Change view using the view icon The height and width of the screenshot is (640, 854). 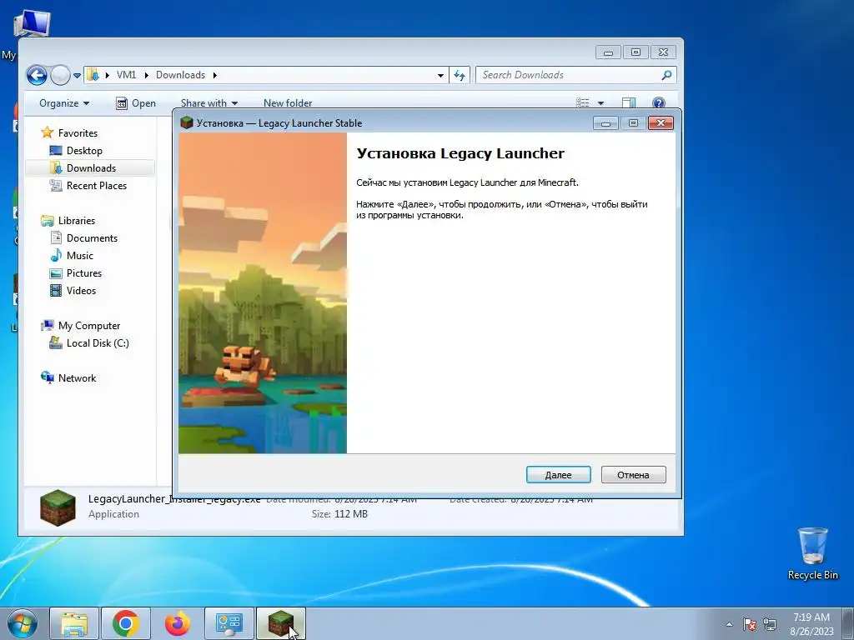tap(583, 102)
